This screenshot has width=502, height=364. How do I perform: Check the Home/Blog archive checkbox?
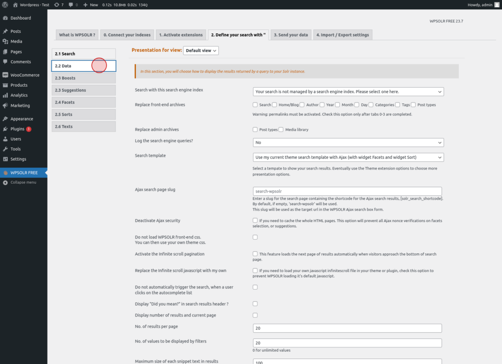coord(275,104)
